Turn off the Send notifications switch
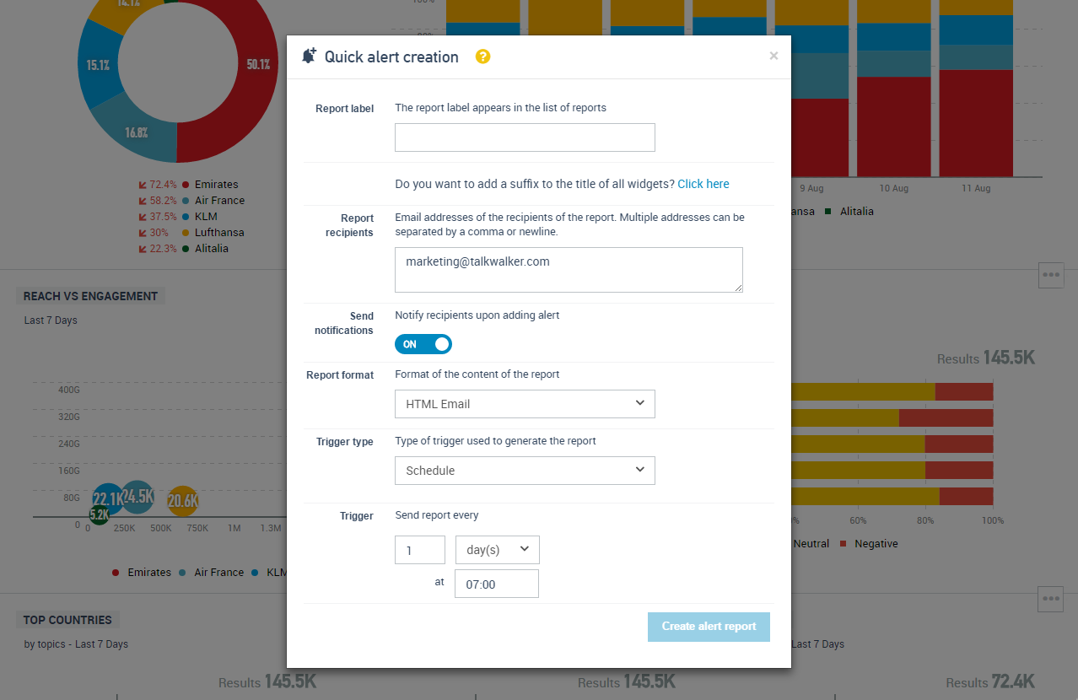The width and height of the screenshot is (1078, 700). point(423,344)
